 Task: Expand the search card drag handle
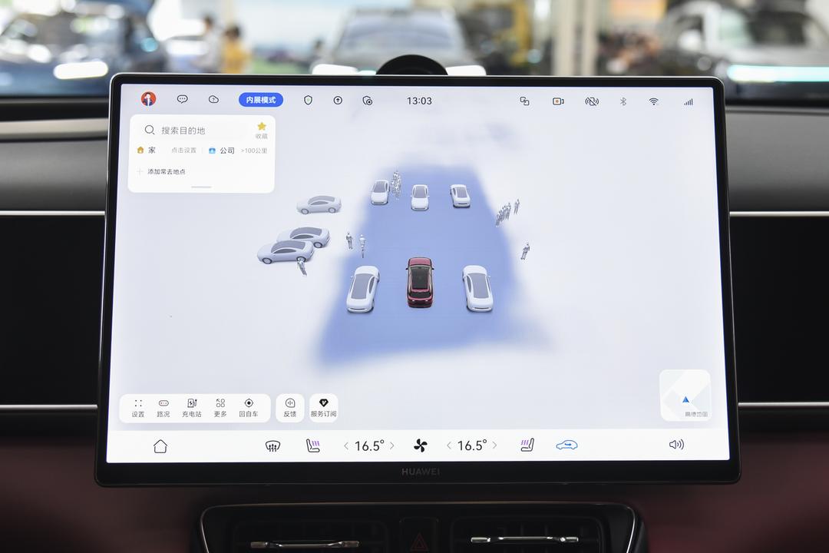click(201, 187)
